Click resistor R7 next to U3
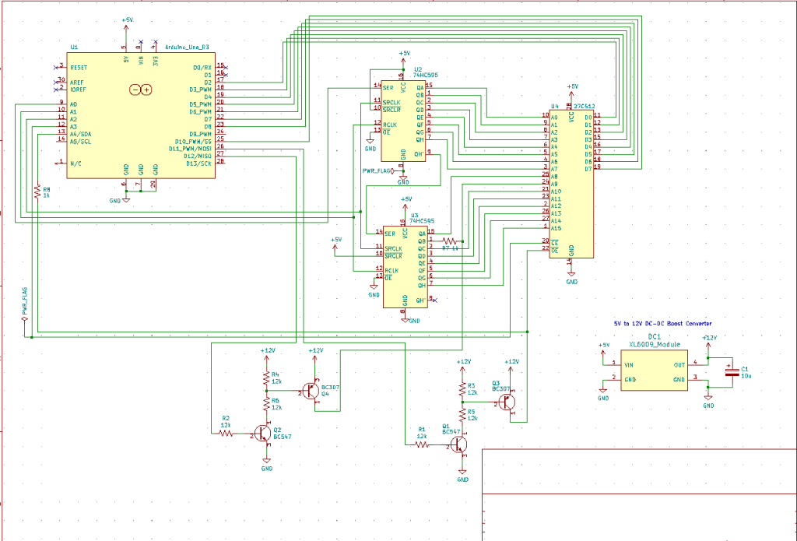This screenshot has height=541, width=797. (x=451, y=241)
